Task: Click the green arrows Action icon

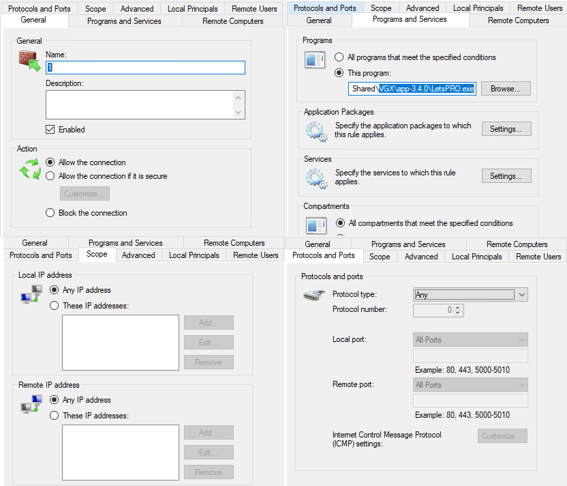Action: (x=30, y=170)
